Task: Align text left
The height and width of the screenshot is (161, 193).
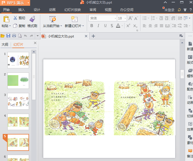Action: pos(145,26)
